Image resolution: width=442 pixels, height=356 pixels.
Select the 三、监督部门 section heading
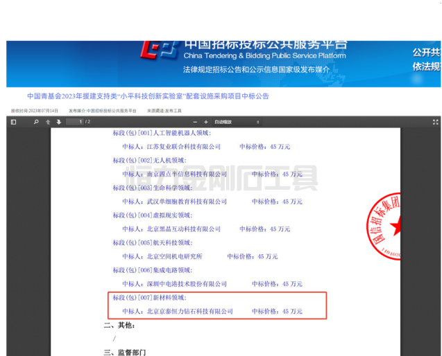coord(125,353)
